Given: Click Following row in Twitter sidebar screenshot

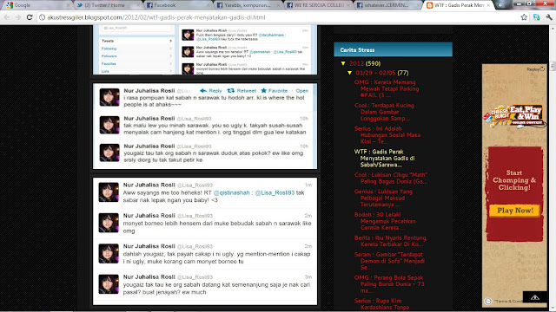Looking at the screenshot, I should [136, 49].
